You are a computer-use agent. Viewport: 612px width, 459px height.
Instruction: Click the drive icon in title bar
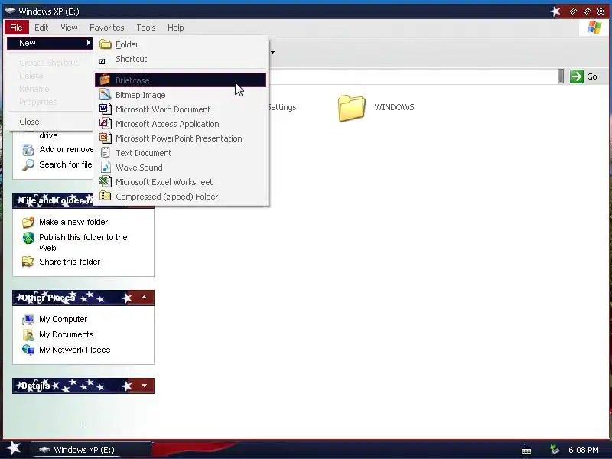tap(10, 11)
